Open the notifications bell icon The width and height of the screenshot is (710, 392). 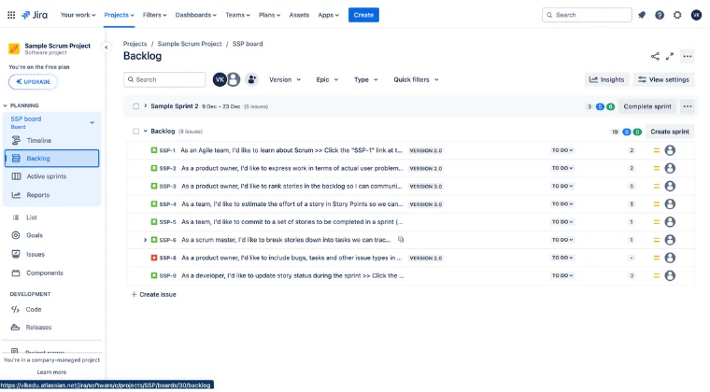click(642, 15)
